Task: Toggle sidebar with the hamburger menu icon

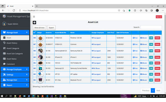Action: coord(34,17)
